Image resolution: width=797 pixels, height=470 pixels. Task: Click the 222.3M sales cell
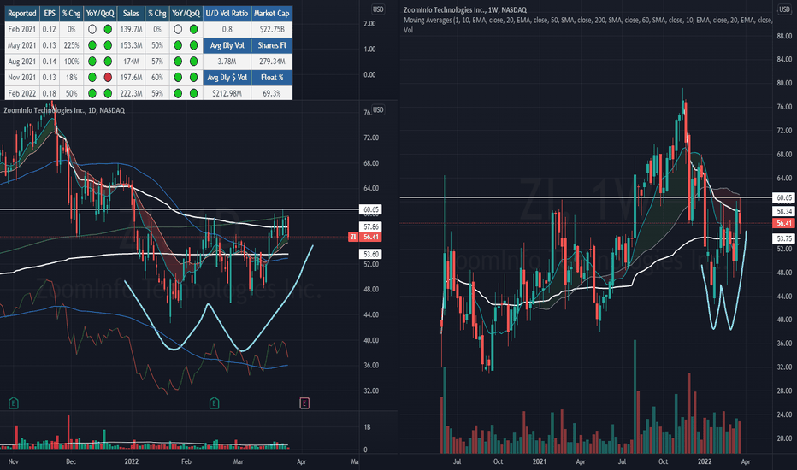click(131, 93)
